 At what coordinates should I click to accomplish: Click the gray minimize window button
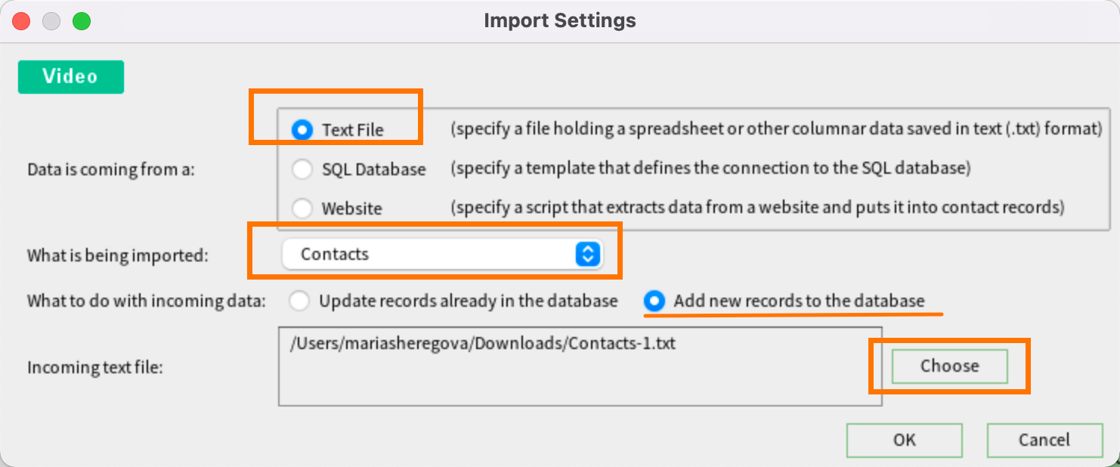(51, 21)
